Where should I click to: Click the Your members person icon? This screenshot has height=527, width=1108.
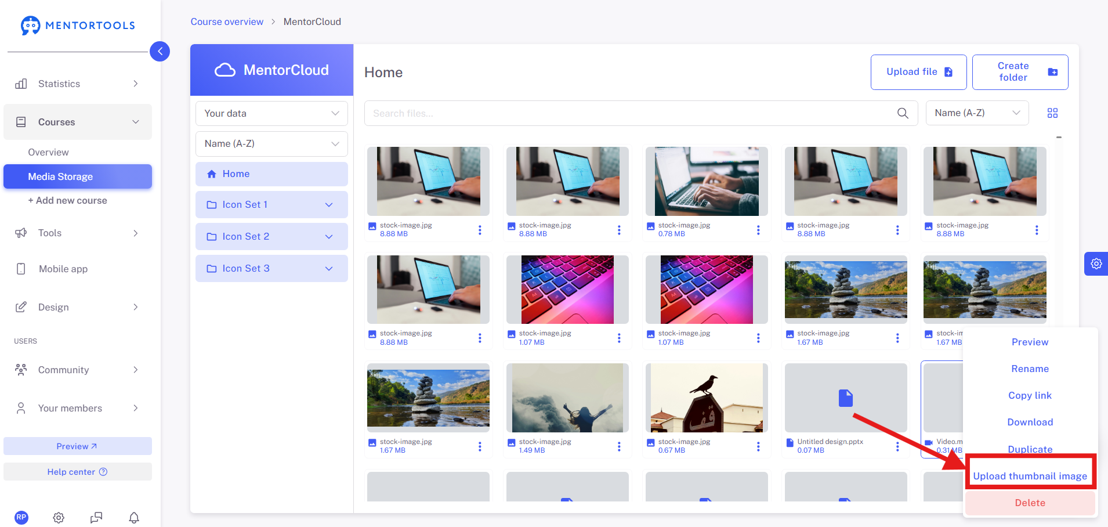point(21,408)
